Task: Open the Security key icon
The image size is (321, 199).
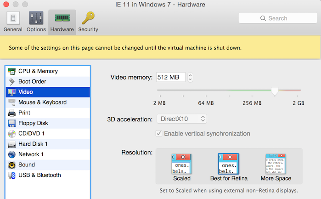Action: (88, 18)
